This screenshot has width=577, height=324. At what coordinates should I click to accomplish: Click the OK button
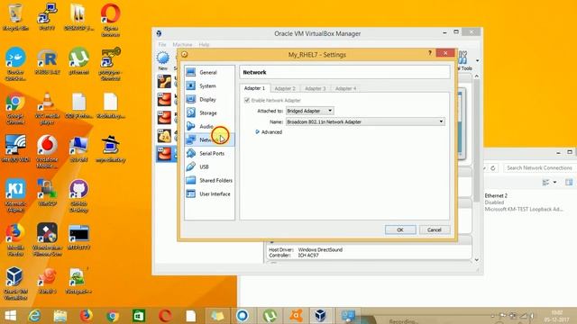400,229
